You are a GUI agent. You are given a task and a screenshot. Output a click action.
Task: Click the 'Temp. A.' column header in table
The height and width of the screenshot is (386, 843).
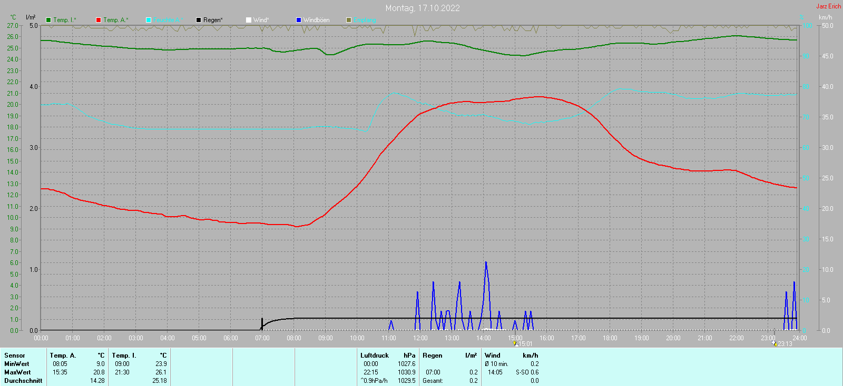click(x=63, y=355)
